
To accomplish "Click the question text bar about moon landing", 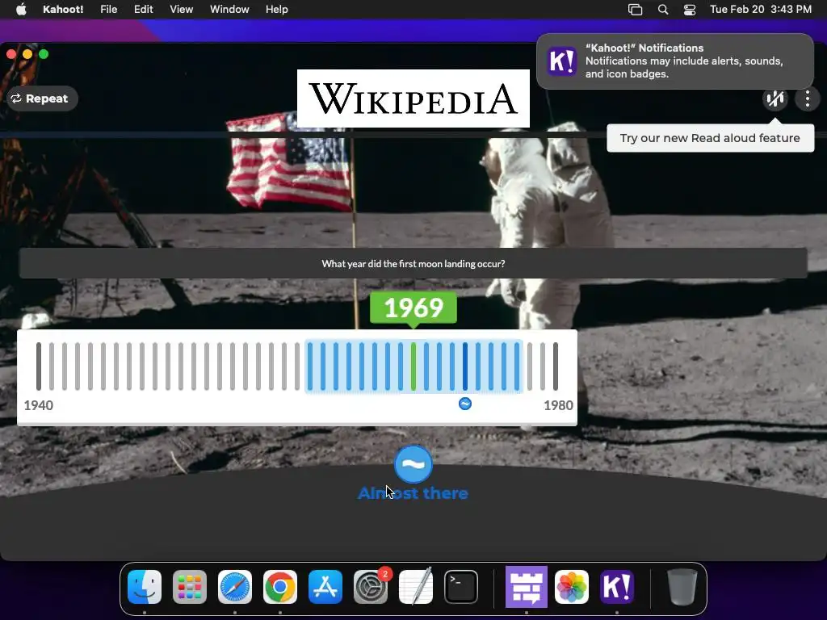I will click(413, 264).
